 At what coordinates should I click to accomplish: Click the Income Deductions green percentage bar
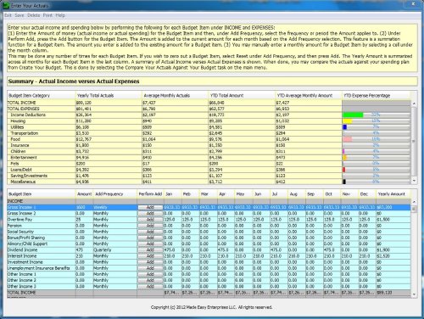click(x=353, y=115)
